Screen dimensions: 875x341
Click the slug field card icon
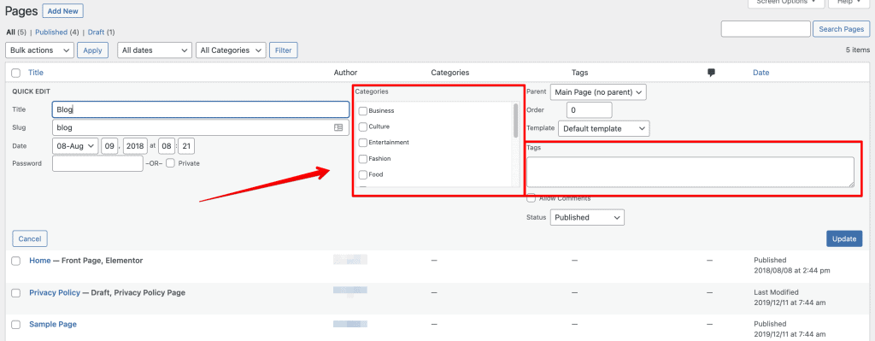[338, 127]
